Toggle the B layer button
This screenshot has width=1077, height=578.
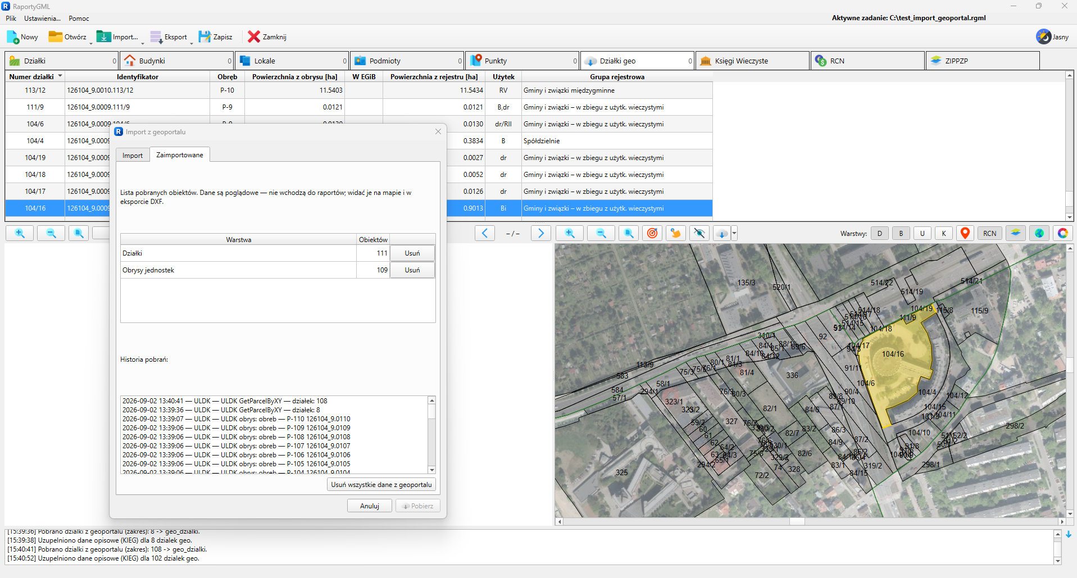(x=901, y=233)
